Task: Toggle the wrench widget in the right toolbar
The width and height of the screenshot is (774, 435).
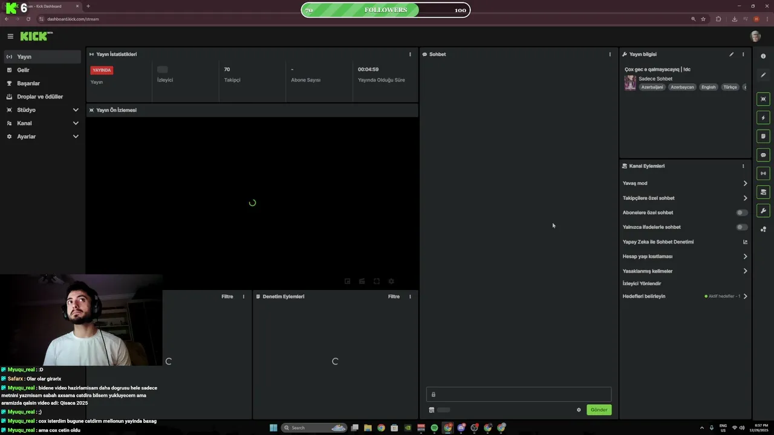Action: pyautogui.click(x=763, y=211)
